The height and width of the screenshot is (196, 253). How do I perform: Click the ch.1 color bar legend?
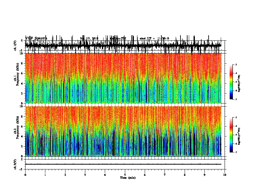tap(231, 82)
